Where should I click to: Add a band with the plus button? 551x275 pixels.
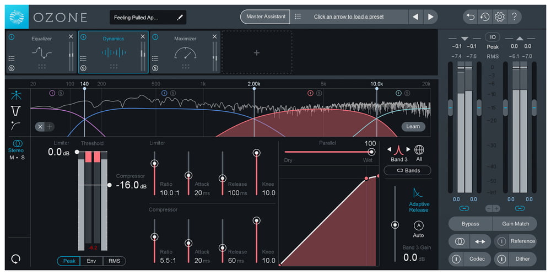coord(50,127)
